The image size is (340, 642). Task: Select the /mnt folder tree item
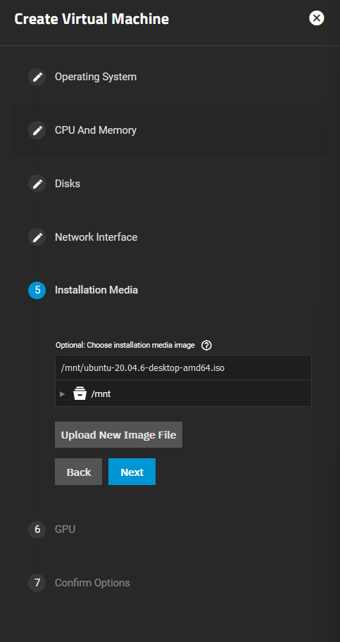pos(101,394)
